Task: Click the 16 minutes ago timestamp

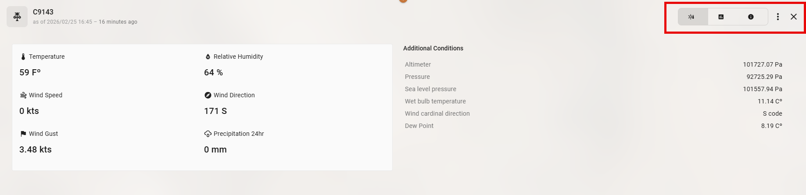Action: [118, 22]
